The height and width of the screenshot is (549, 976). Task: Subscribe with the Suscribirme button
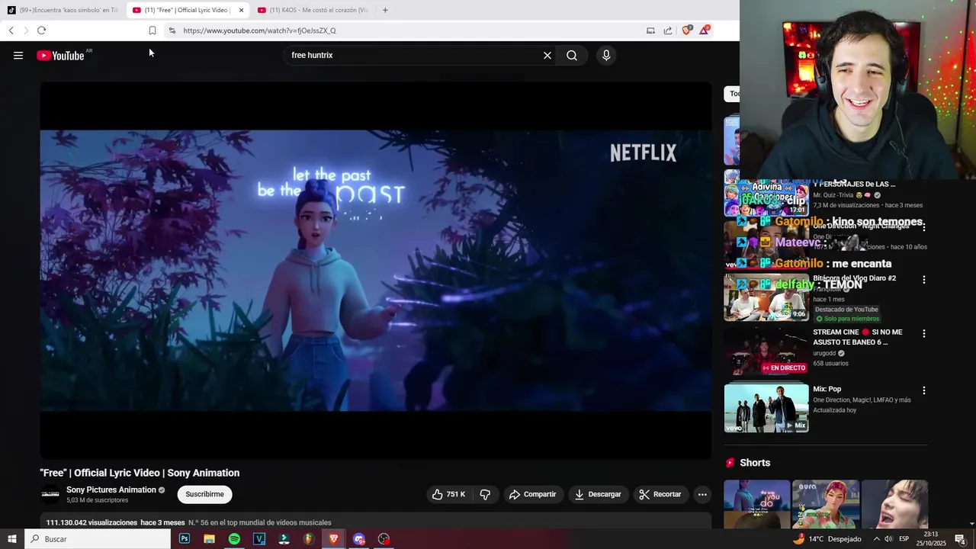[x=204, y=494]
